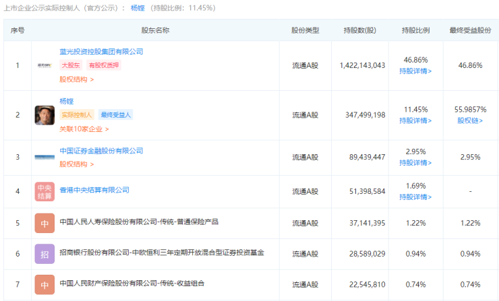Screen dimensions: 499x301
Task: Open 杨铿 shareholder name link in table
Action: [66, 101]
